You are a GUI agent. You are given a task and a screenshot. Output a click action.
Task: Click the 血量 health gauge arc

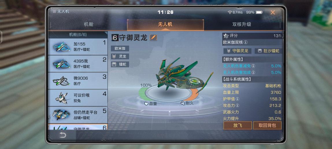click(x=143, y=94)
